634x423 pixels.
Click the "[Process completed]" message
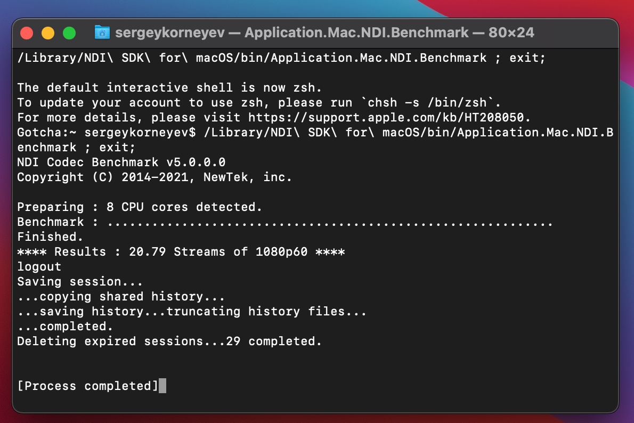coord(88,386)
